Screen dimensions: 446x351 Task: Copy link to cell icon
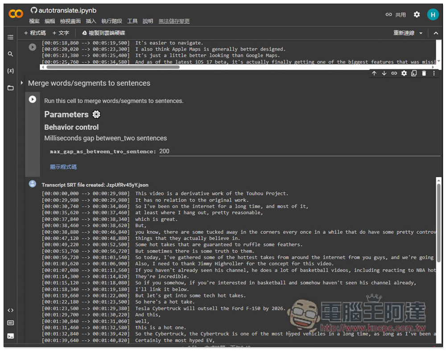click(x=394, y=73)
